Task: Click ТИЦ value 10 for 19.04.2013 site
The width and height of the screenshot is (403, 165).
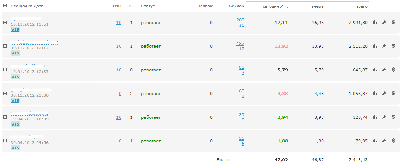Action: pos(119,117)
